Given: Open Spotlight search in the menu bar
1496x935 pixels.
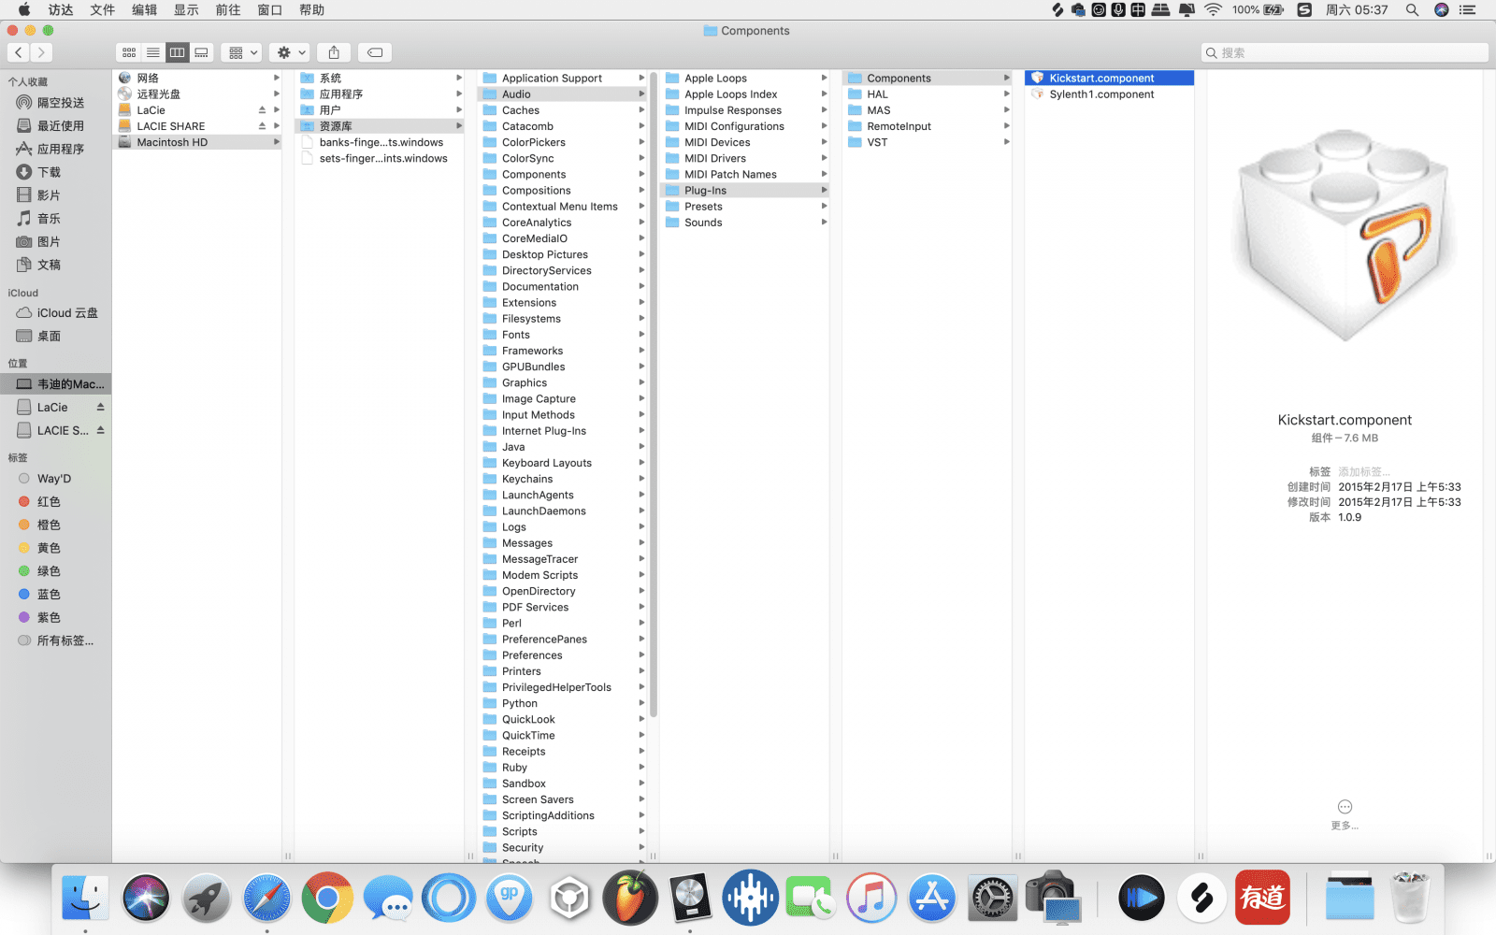Looking at the screenshot, I should [1412, 10].
